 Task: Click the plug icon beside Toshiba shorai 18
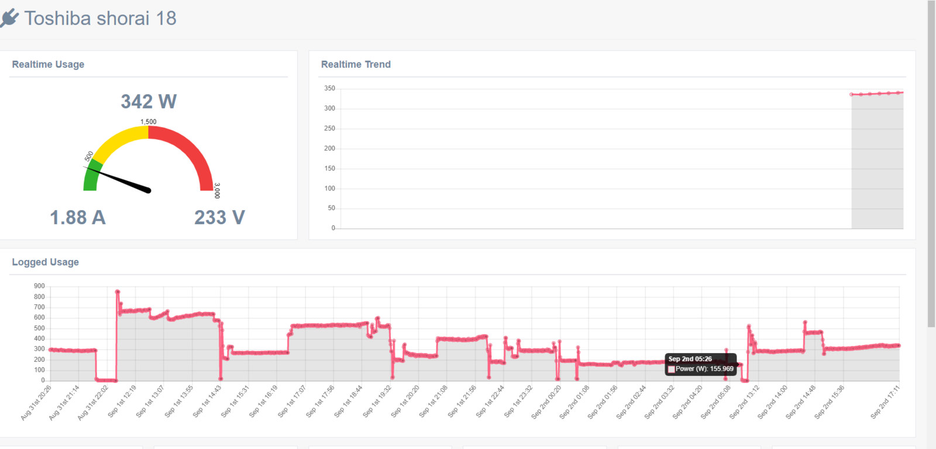[9, 18]
